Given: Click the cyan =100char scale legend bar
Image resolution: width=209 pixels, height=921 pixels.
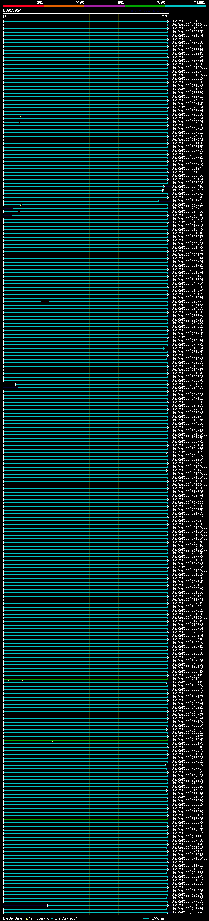Looking at the screenshot, I should coord(146,918).
